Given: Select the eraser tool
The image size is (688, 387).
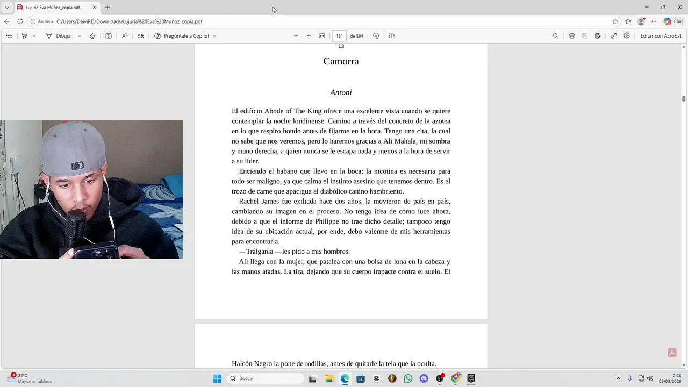Looking at the screenshot, I should [x=92, y=36].
